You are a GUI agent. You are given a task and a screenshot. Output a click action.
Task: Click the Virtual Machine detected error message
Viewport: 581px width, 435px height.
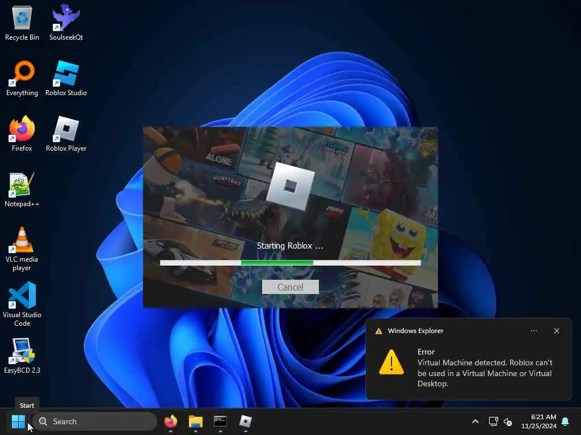click(485, 373)
